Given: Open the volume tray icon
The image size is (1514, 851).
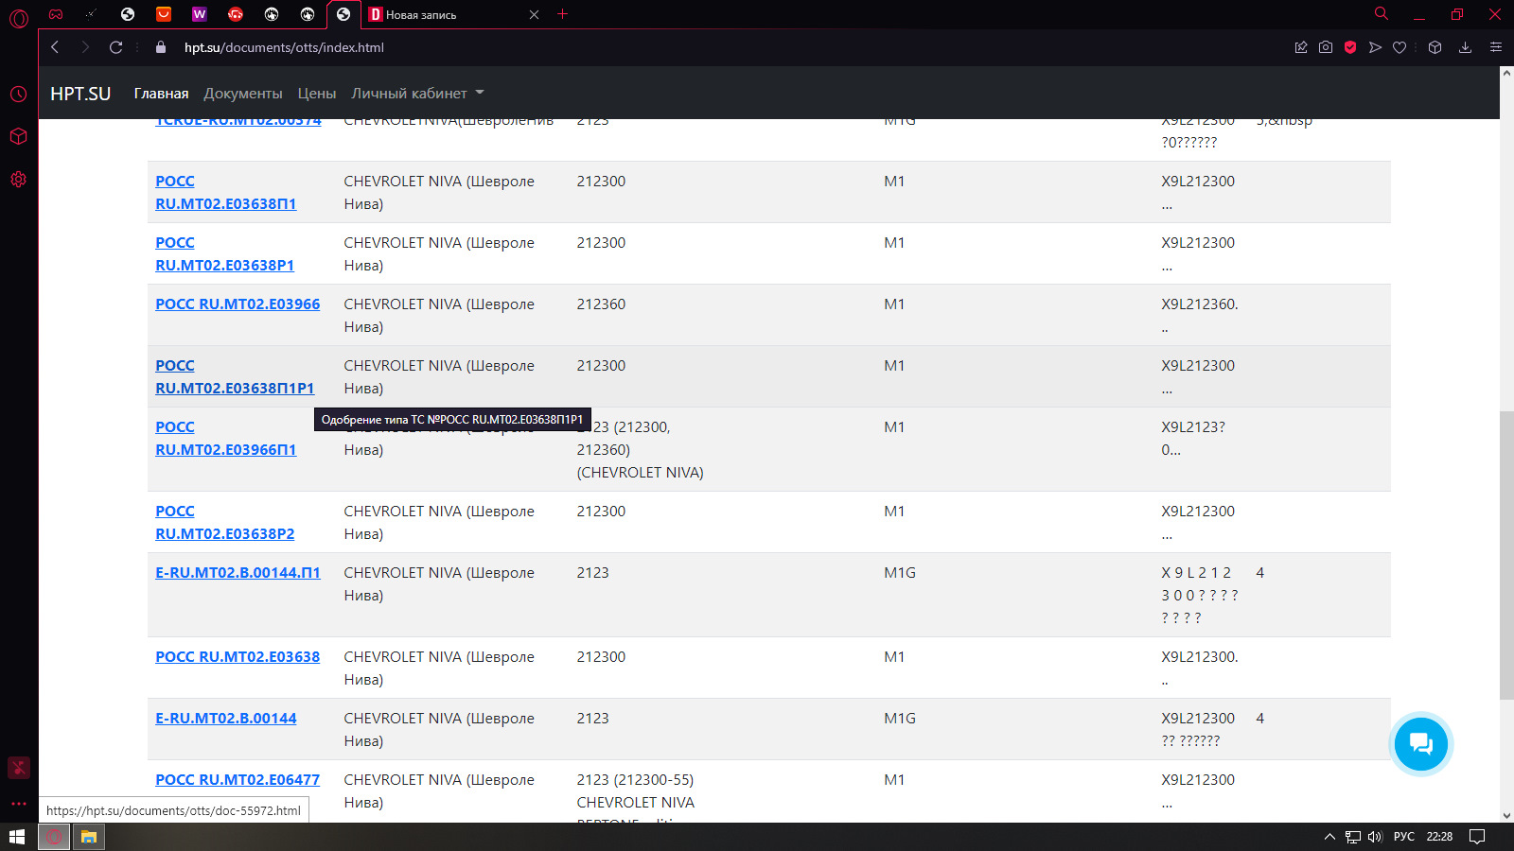Looking at the screenshot, I should [1375, 837].
